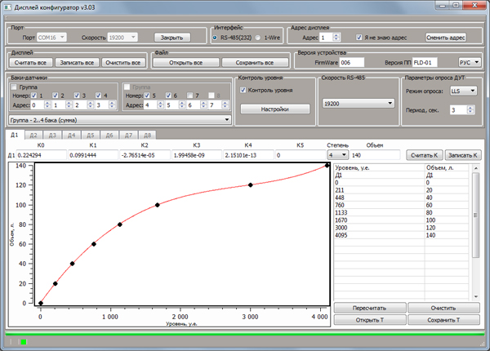The width and height of the screenshot is (490, 351).
Task: Click the K2 coefficient field -2.76514e-05
Action: (x=145, y=155)
